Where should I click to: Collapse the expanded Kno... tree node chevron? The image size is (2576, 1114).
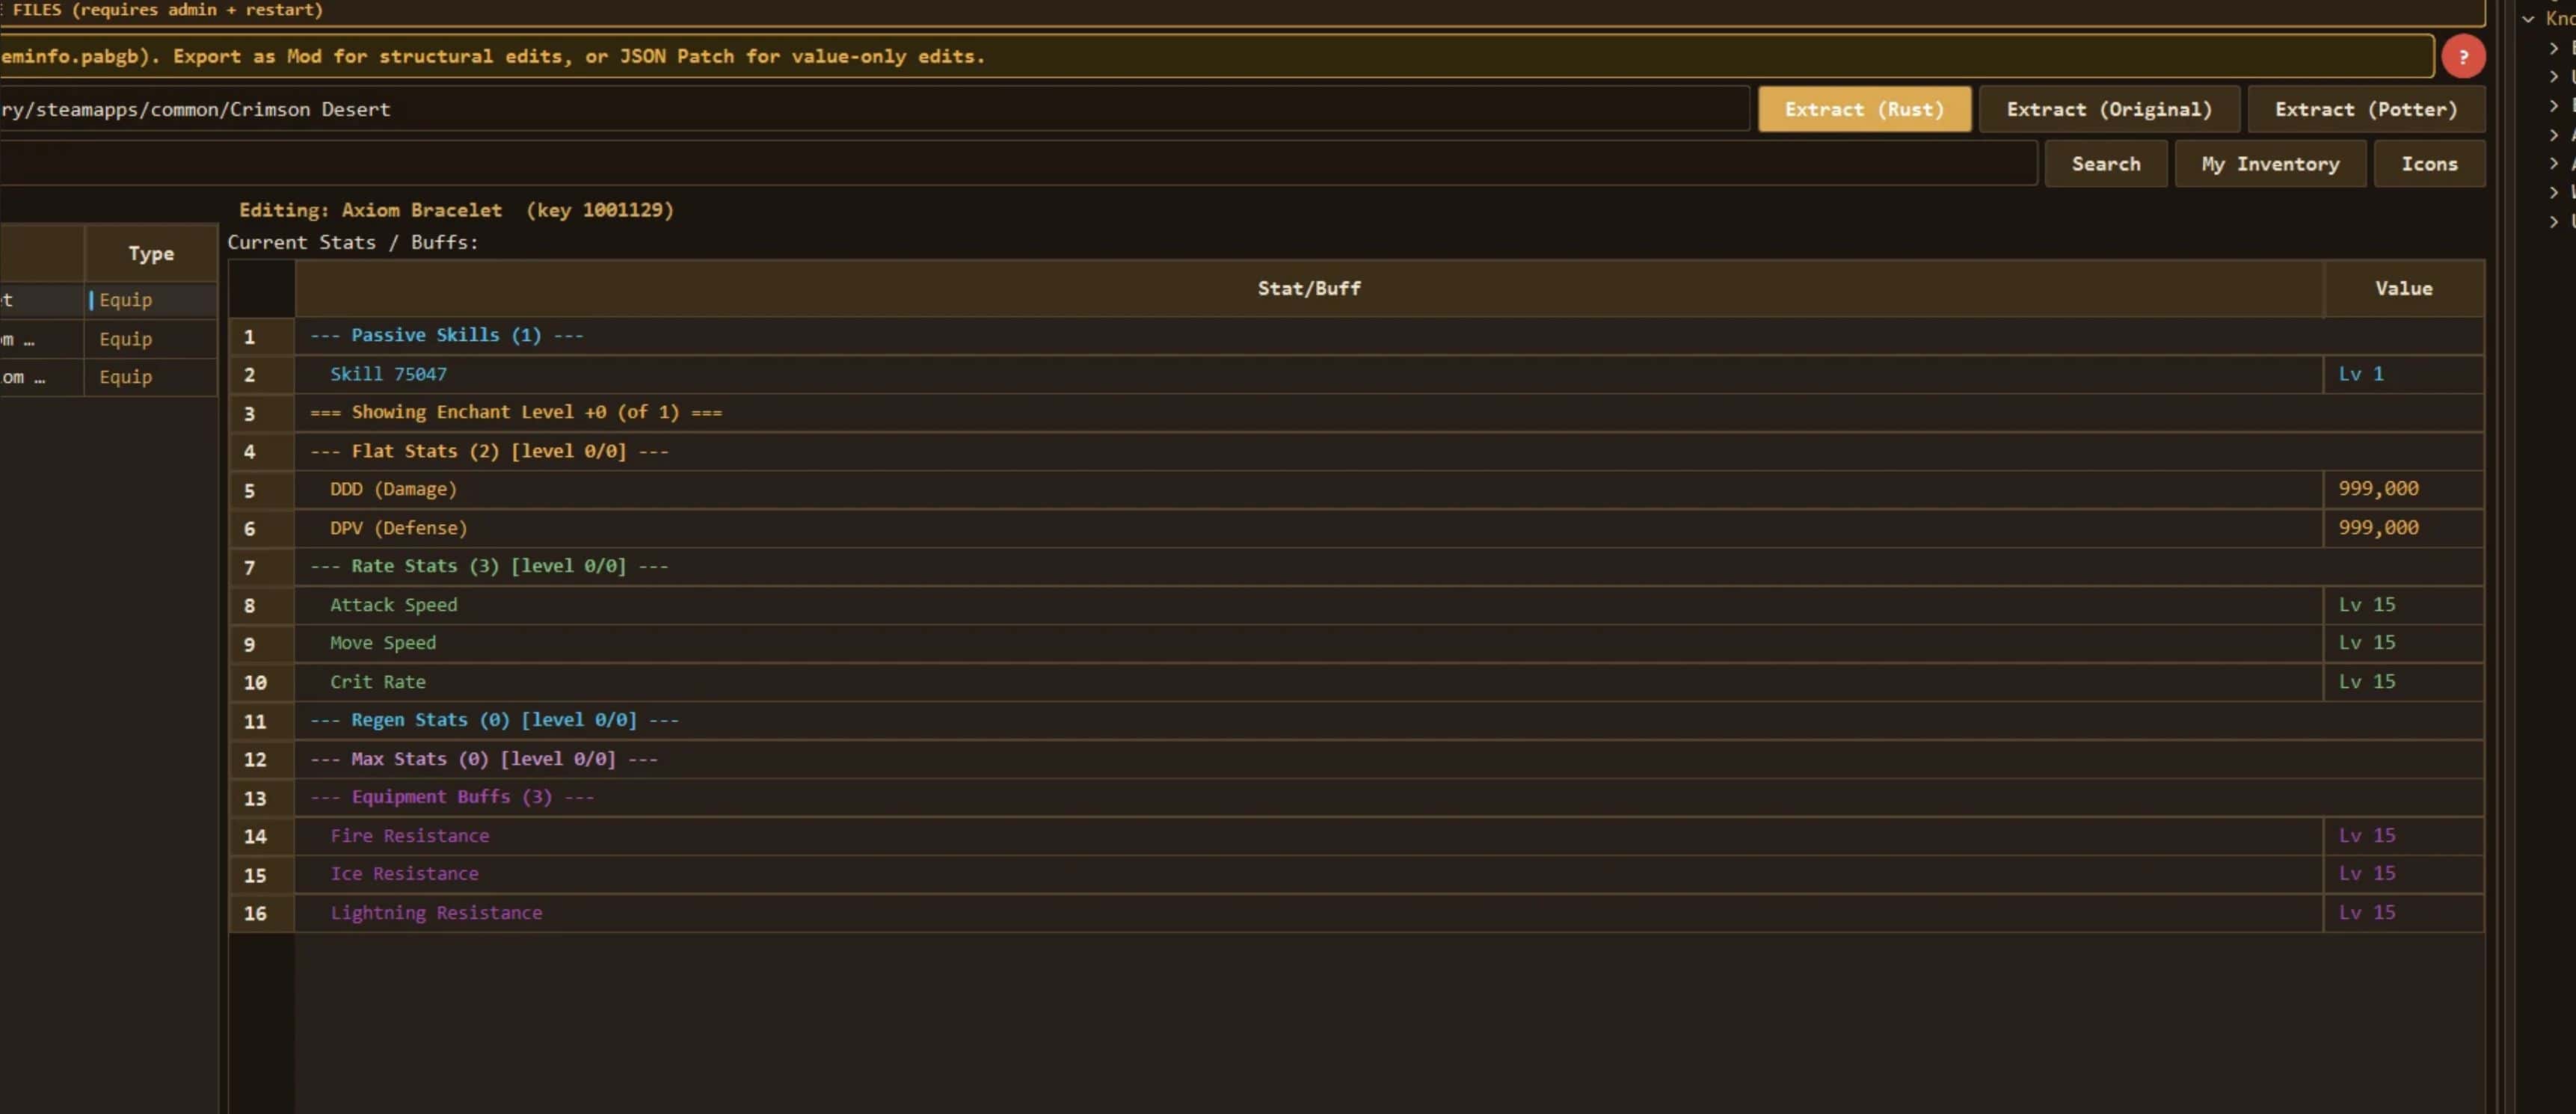(x=2528, y=19)
